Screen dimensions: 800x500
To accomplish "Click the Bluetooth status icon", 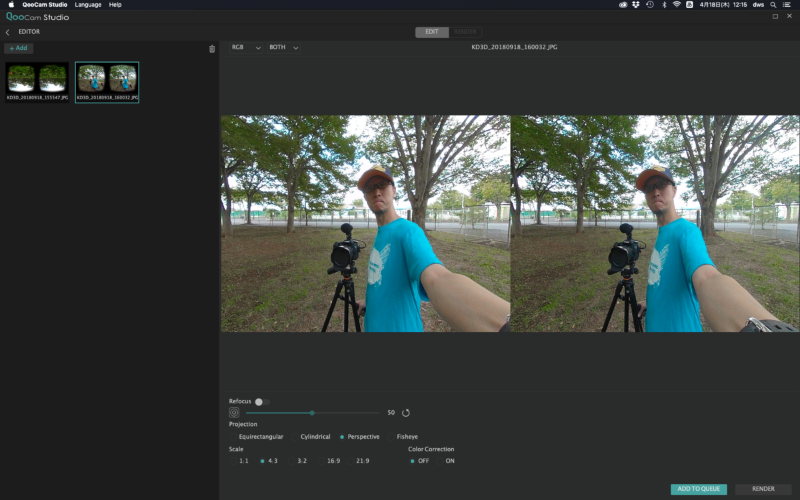I will [664, 5].
